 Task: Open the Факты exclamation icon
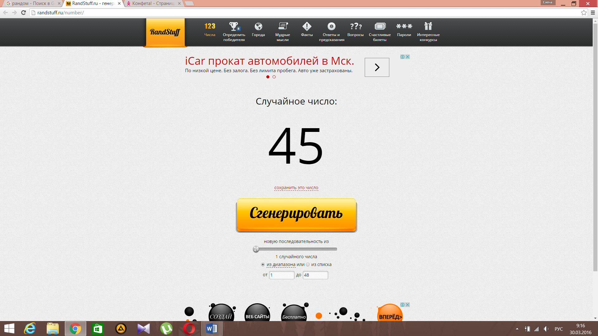point(307,26)
